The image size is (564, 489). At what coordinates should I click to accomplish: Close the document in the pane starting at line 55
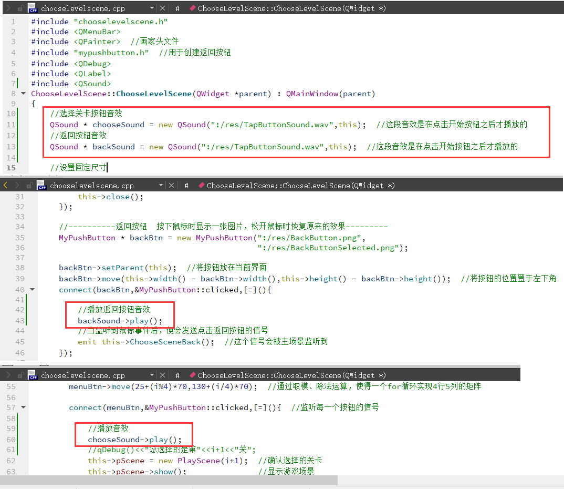[x=163, y=375]
